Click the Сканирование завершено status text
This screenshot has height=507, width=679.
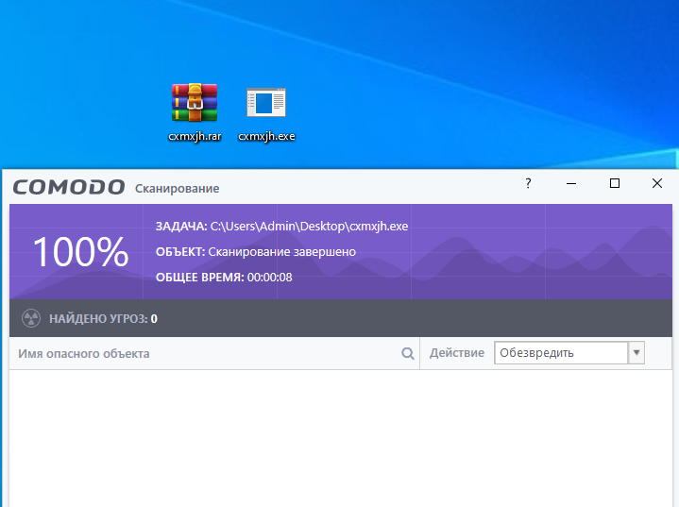(x=282, y=251)
